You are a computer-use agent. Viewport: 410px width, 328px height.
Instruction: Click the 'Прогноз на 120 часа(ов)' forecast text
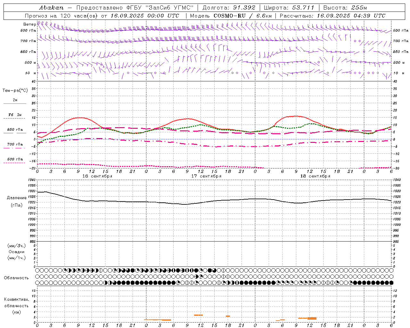coord(62,16)
